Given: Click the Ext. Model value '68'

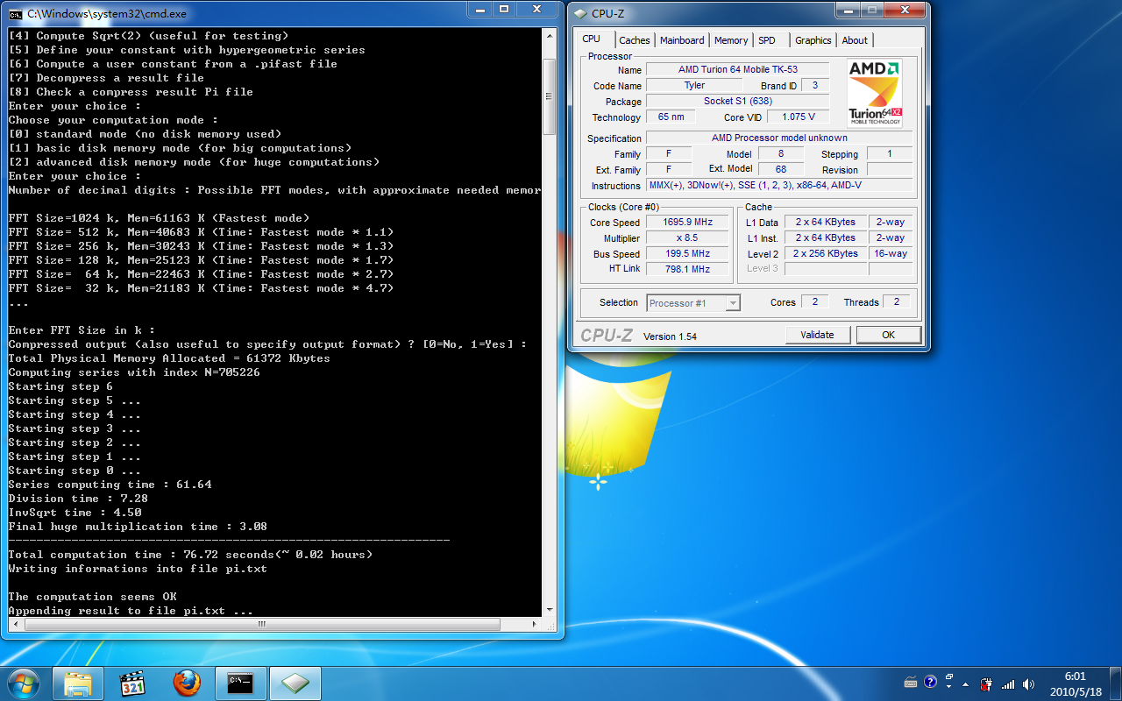Looking at the screenshot, I should pos(780,169).
